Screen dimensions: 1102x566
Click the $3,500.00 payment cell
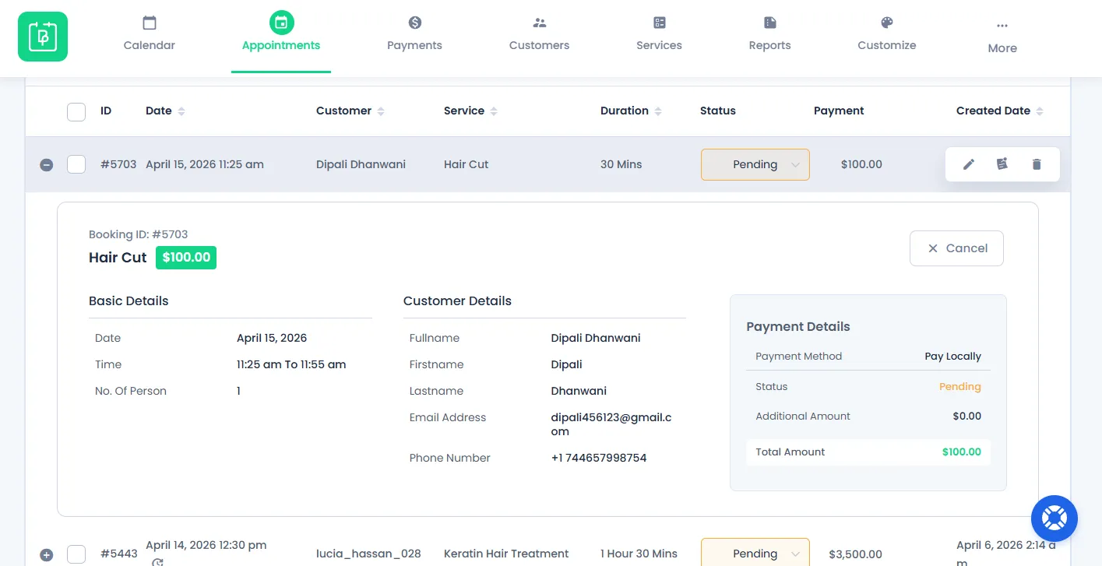click(856, 554)
